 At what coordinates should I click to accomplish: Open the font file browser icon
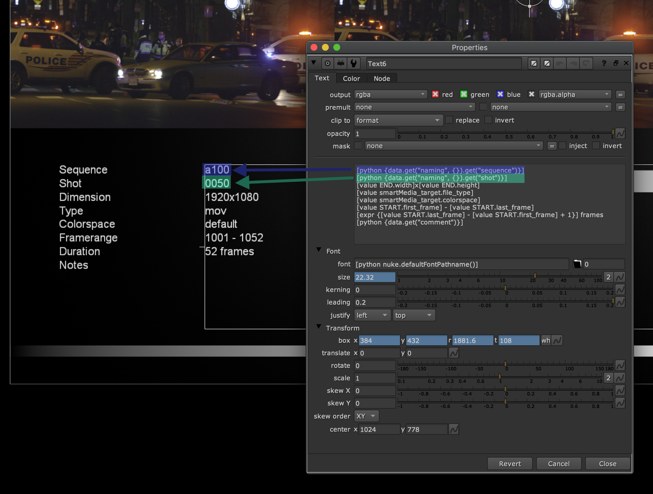tap(577, 264)
